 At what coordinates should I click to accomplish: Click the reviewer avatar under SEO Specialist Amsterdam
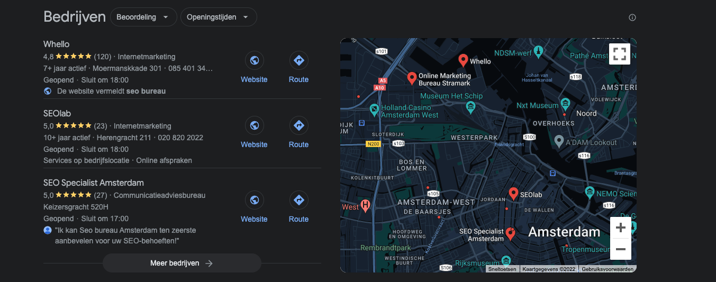tap(48, 230)
